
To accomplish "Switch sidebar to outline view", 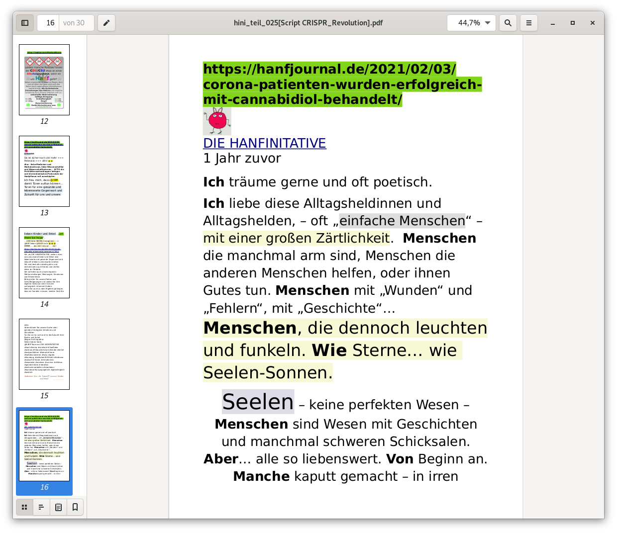I will coord(41,507).
